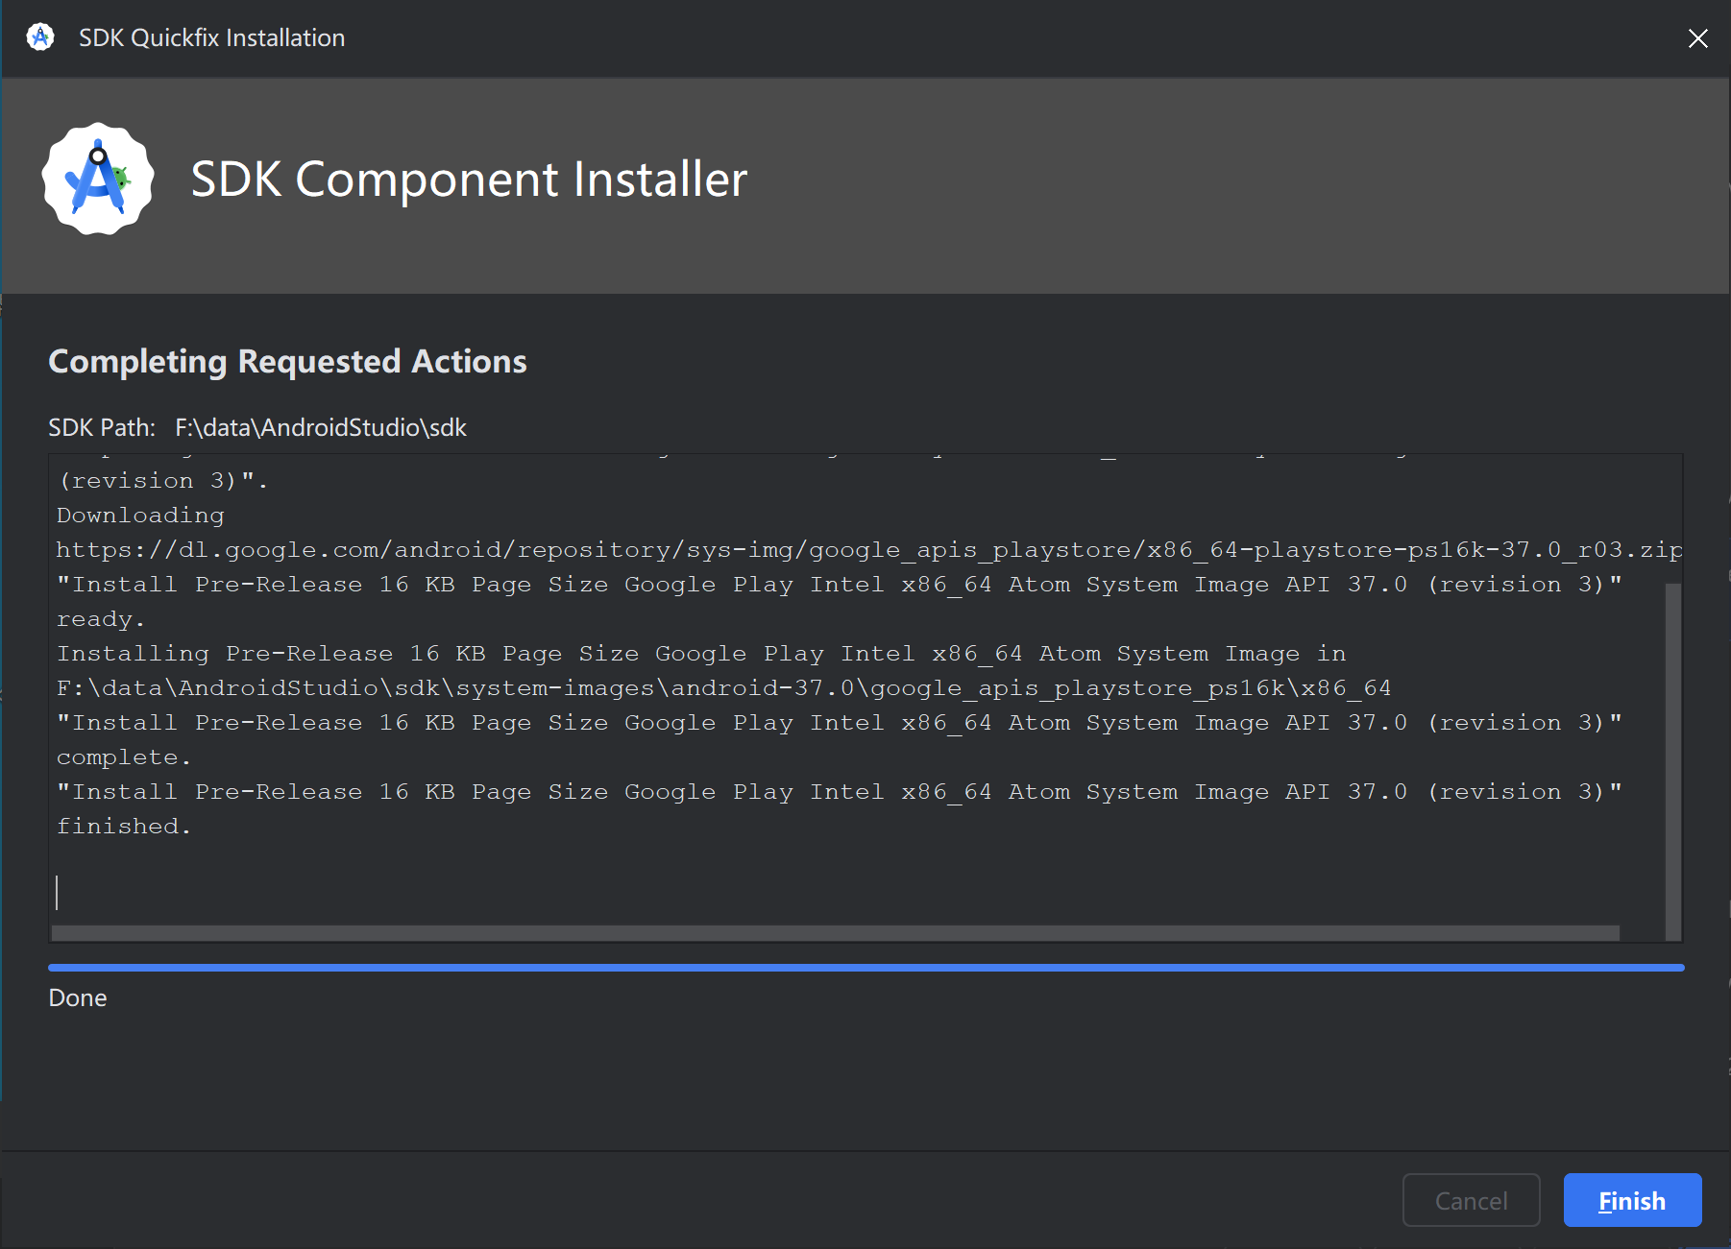Click the large Android Studio logo

(x=98, y=179)
